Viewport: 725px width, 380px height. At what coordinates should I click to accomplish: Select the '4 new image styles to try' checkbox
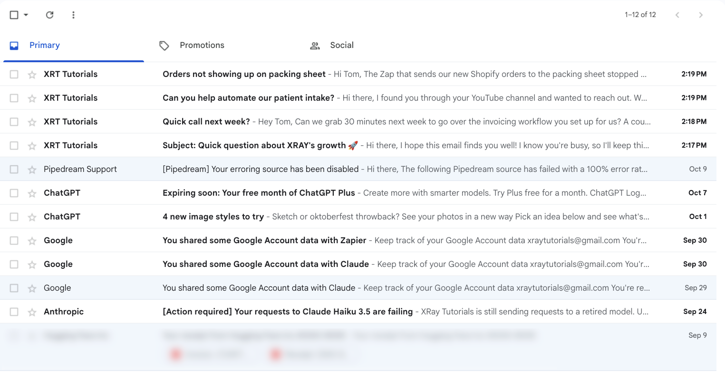click(14, 217)
